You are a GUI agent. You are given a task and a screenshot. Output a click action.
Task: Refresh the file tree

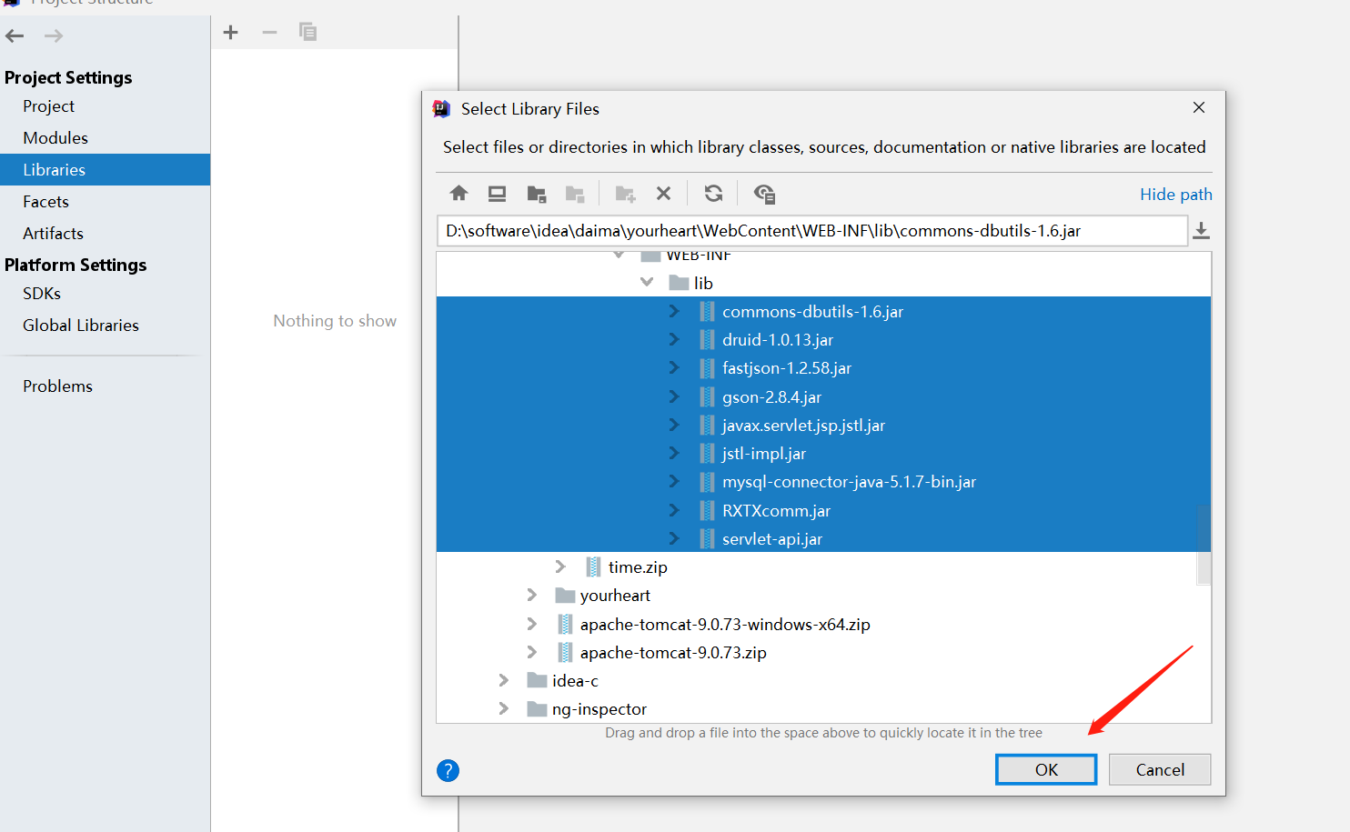click(x=714, y=193)
